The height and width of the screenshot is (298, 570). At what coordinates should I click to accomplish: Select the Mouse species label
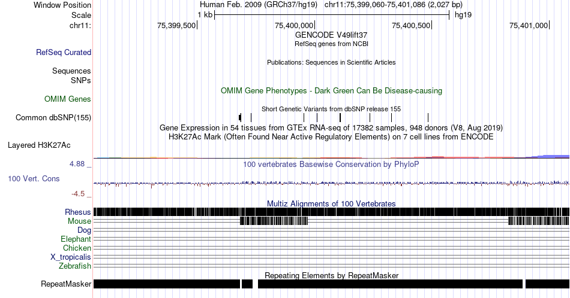[x=79, y=221]
